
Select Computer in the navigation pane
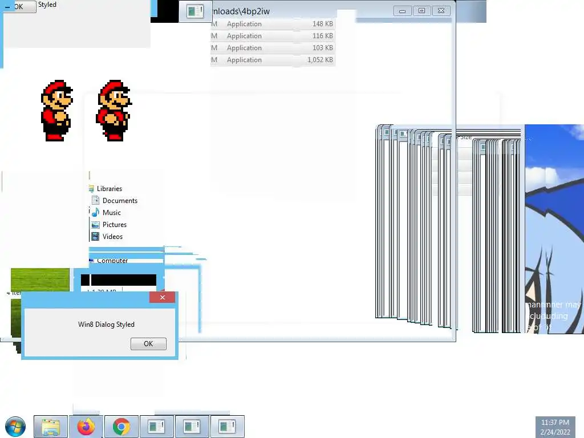[112, 261]
